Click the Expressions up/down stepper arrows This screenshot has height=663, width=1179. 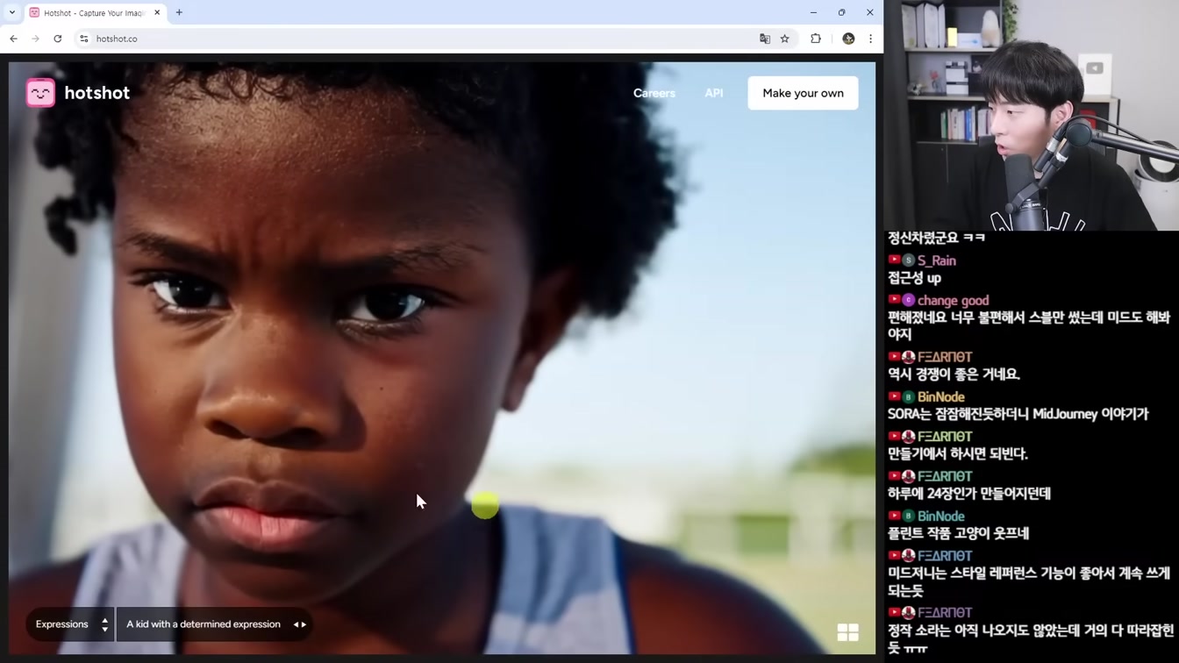[x=104, y=624]
